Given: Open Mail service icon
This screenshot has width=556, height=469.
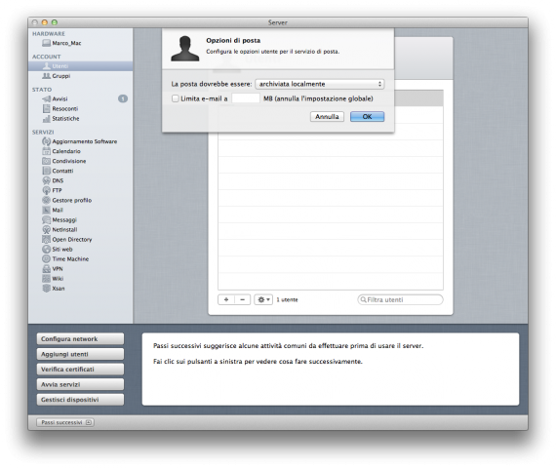Looking at the screenshot, I should pos(46,211).
